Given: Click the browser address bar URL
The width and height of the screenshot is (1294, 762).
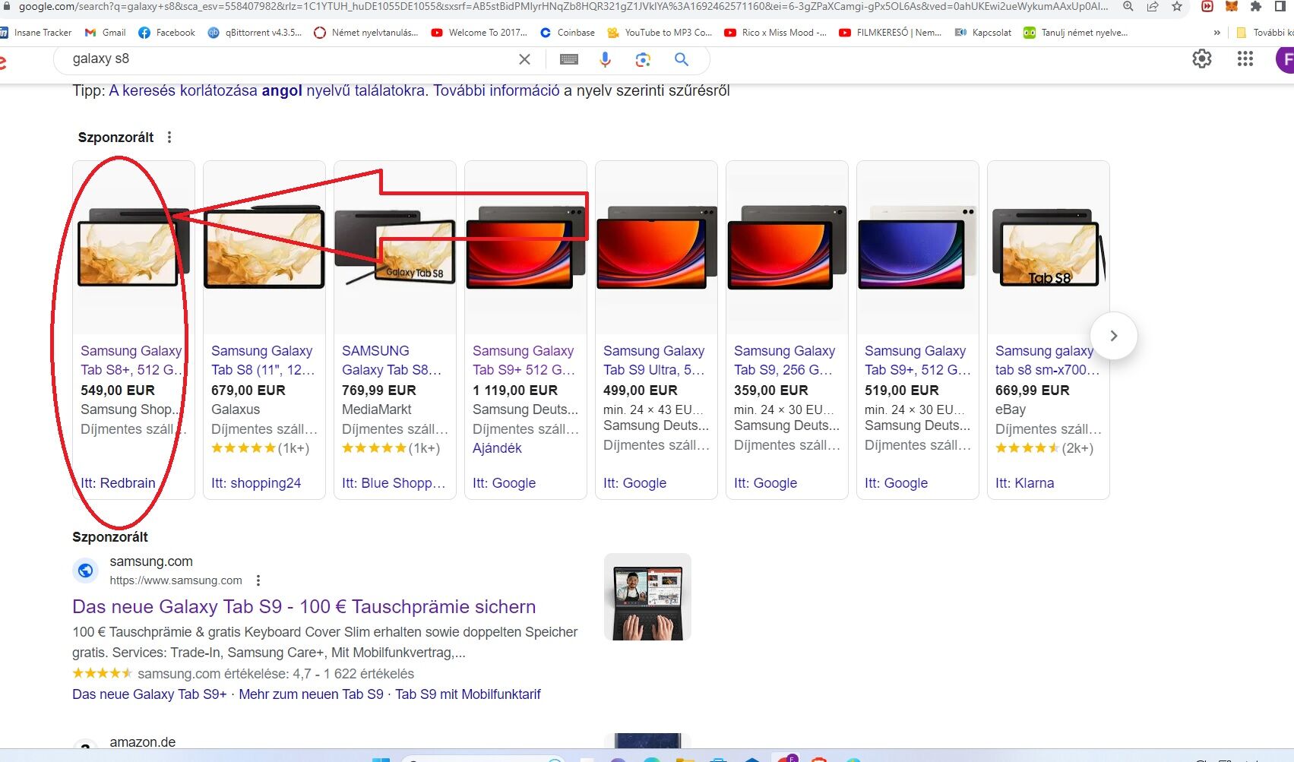Looking at the screenshot, I should click(x=562, y=7).
